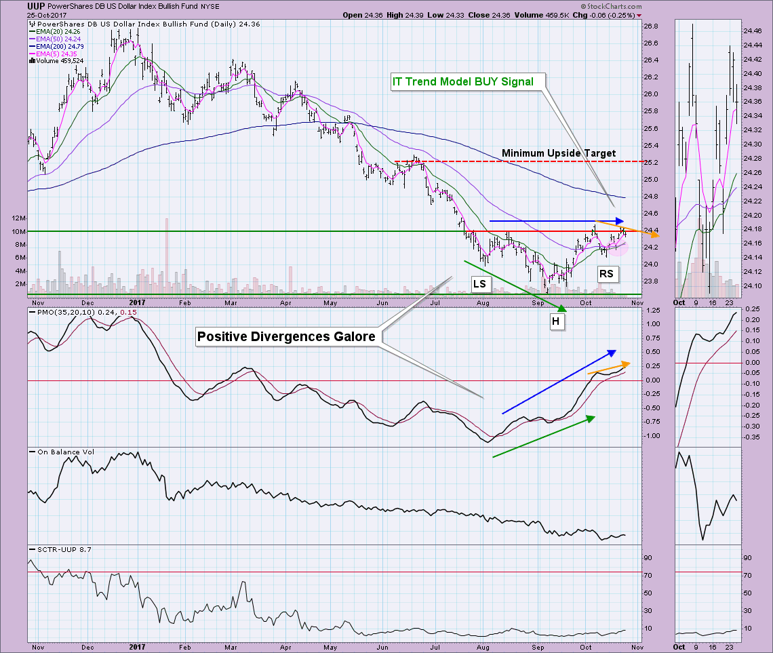
Task: Select the NYSE exchange label
Action: click(210, 6)
